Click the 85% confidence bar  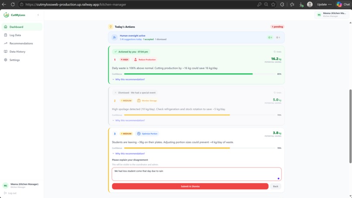200,74
